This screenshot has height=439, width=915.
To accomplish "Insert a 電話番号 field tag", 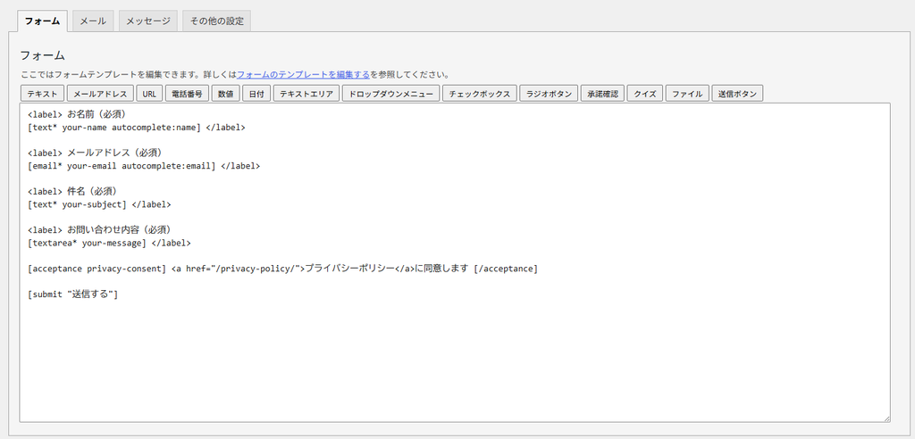I will click(x=187, y=94).
